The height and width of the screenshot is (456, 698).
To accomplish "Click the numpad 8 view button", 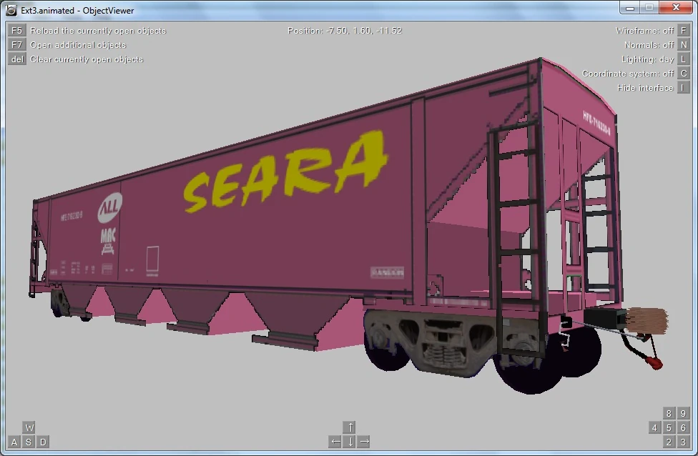I will click(x=669, y=413).
